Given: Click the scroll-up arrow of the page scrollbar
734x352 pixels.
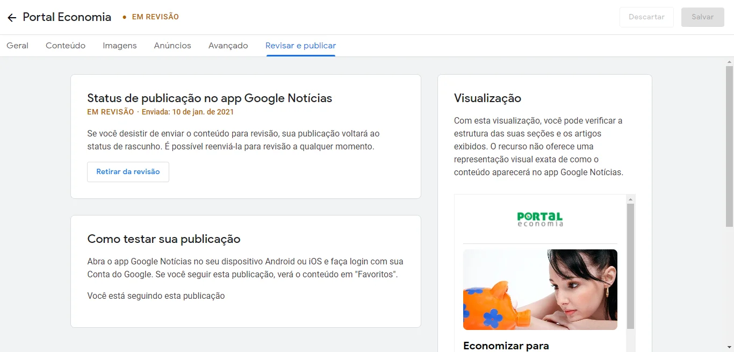Looking at the screenshot, I should pos(729,61).
